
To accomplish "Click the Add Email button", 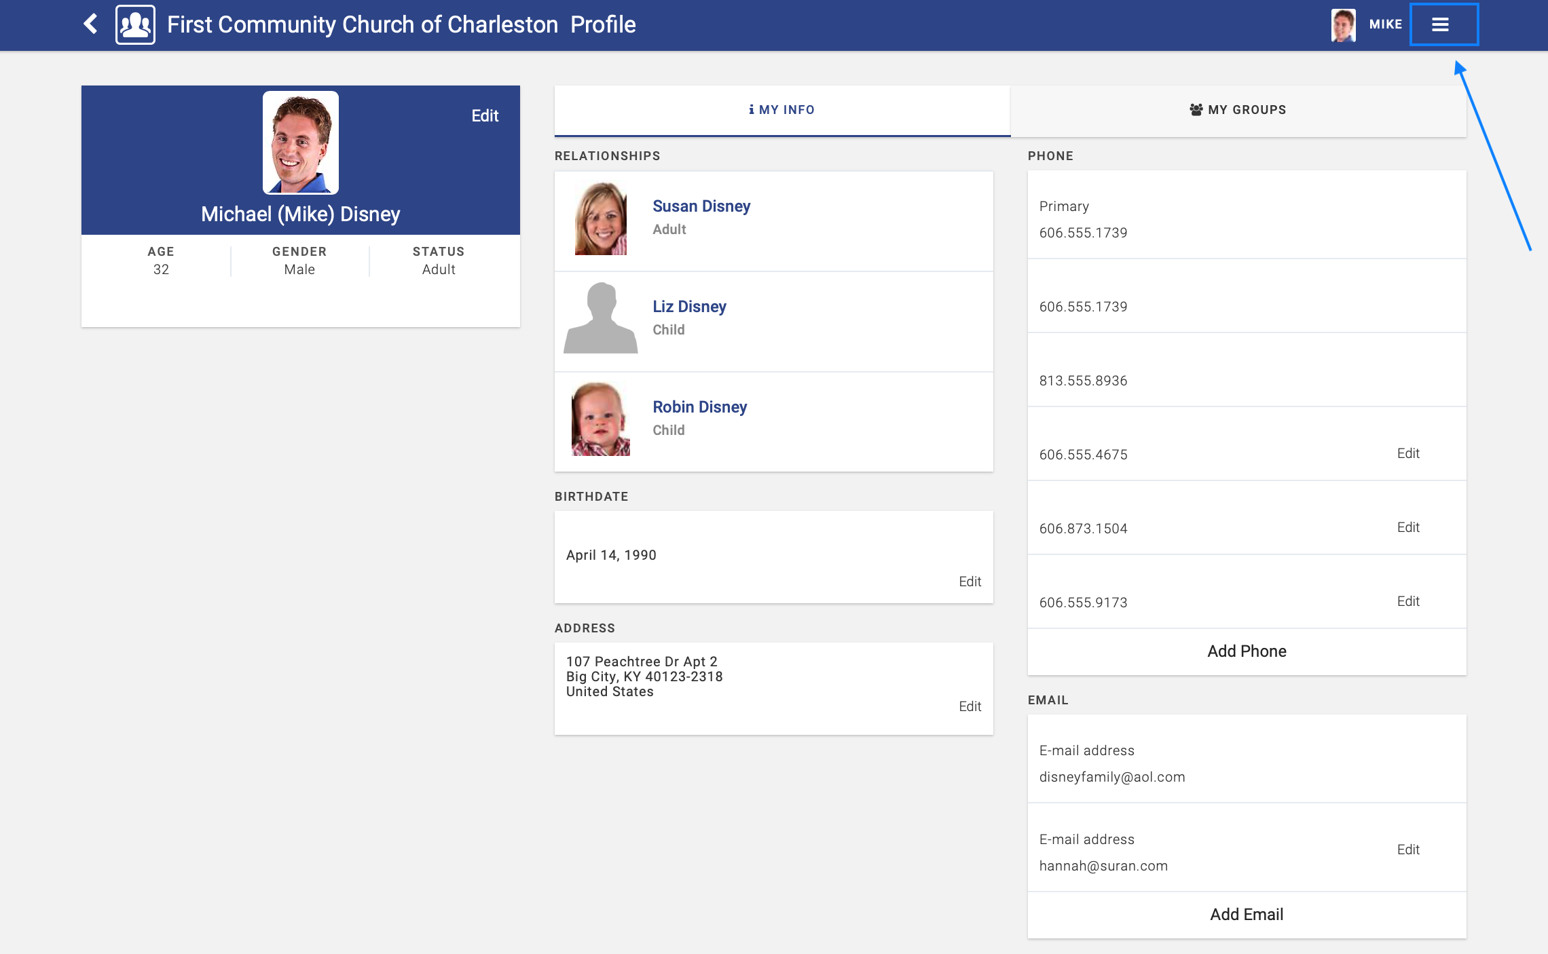I will click(1247, 915).
